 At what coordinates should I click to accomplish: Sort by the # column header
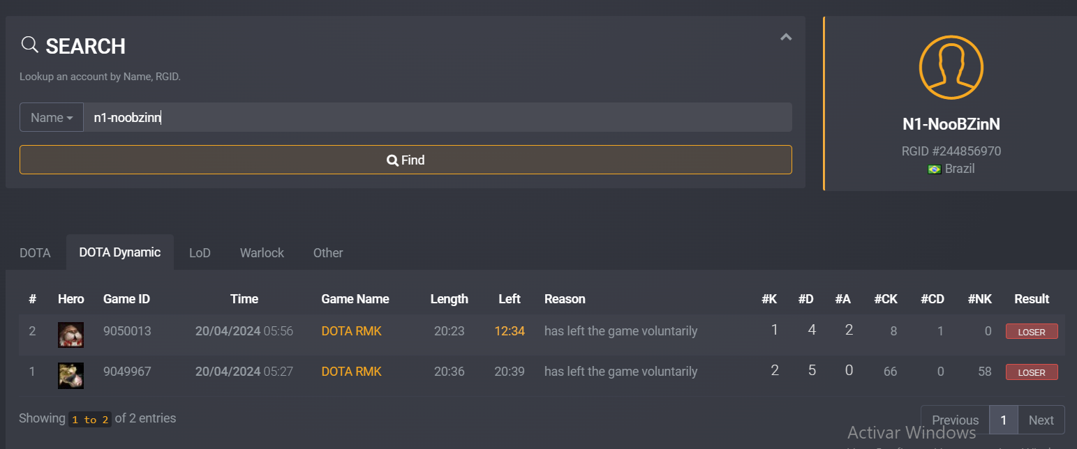32,299
